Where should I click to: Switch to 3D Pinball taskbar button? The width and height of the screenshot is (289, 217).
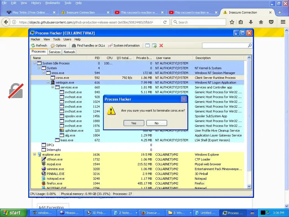(97, 213)
